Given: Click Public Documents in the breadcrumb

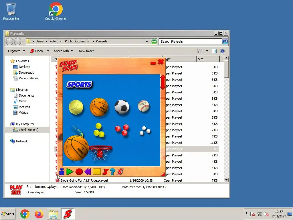Looking at the screenshot, I should tap(77, 41).
